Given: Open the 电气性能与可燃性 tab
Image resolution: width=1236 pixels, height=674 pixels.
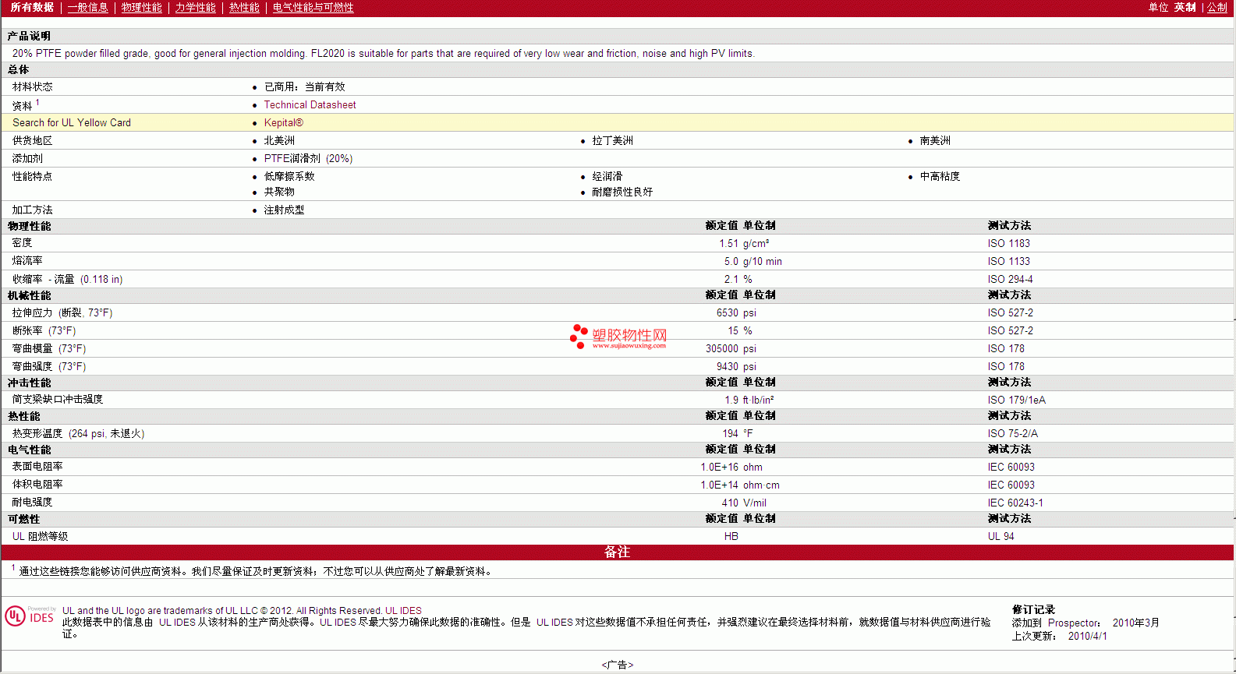Looking at the screenshot, I should [x=313, y=8].
